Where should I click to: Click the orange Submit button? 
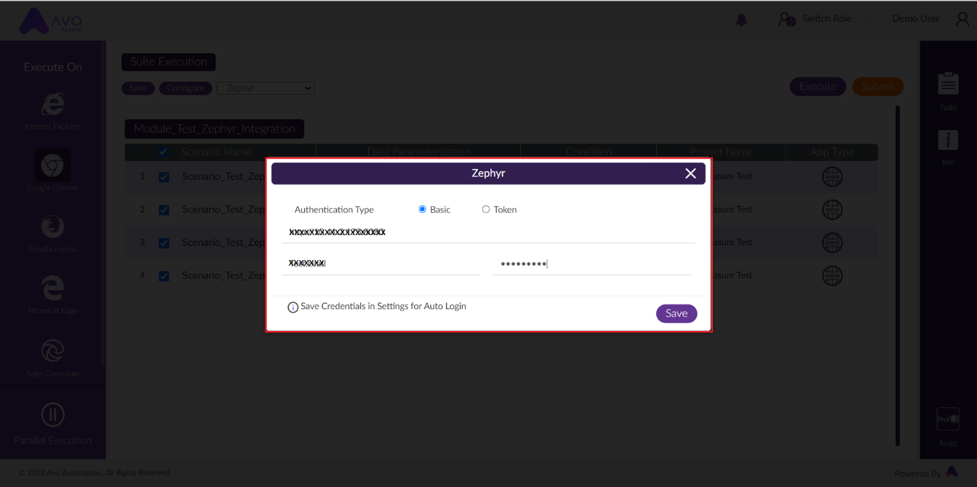[878, 87]
